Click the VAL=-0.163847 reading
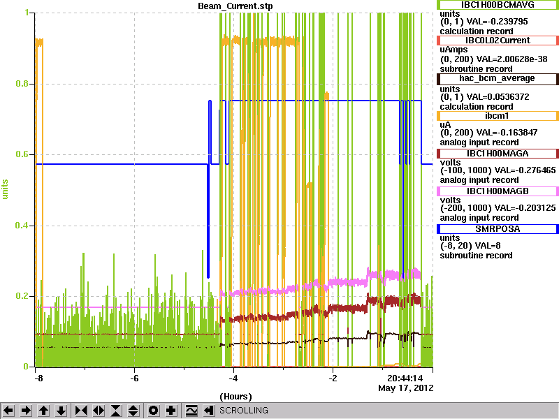Viewport: 559px width, 419px height. (507, 133)
